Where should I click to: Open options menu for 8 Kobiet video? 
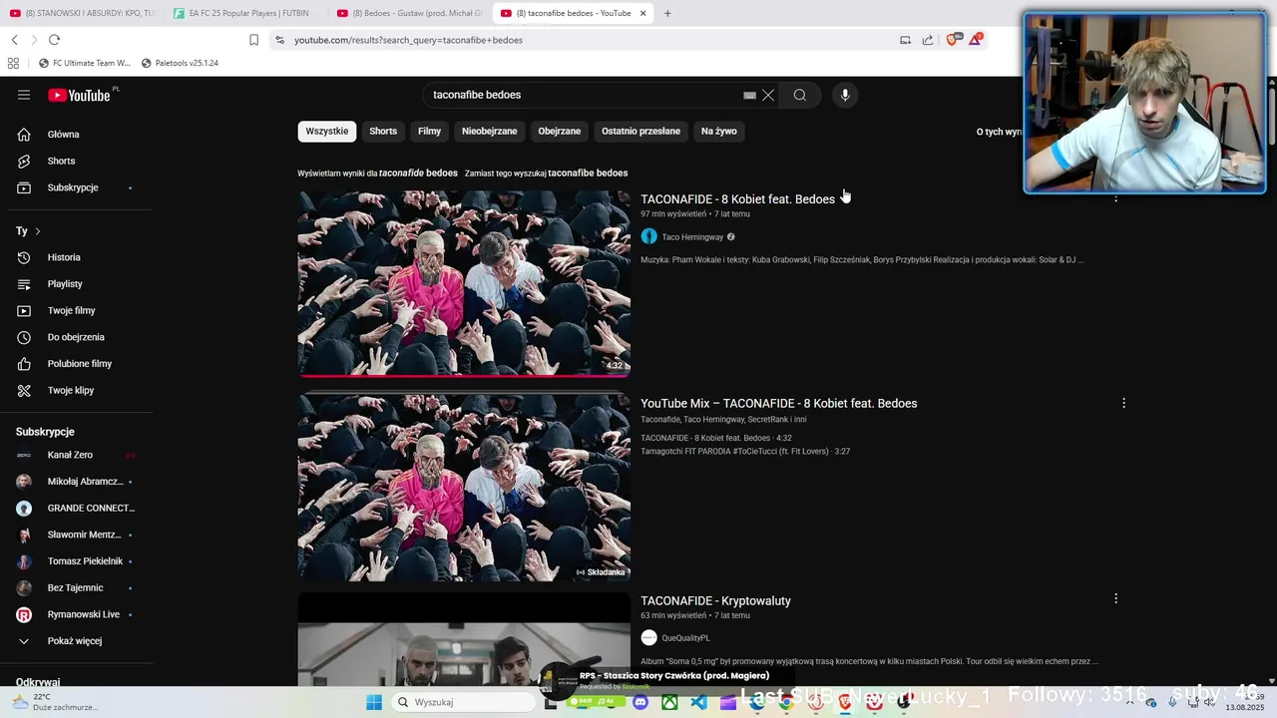tap(1115, 197)
